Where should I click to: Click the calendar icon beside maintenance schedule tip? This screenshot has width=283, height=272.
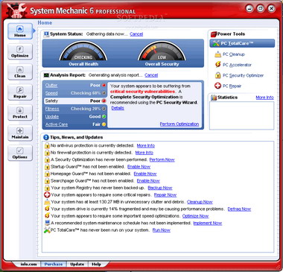47,223
